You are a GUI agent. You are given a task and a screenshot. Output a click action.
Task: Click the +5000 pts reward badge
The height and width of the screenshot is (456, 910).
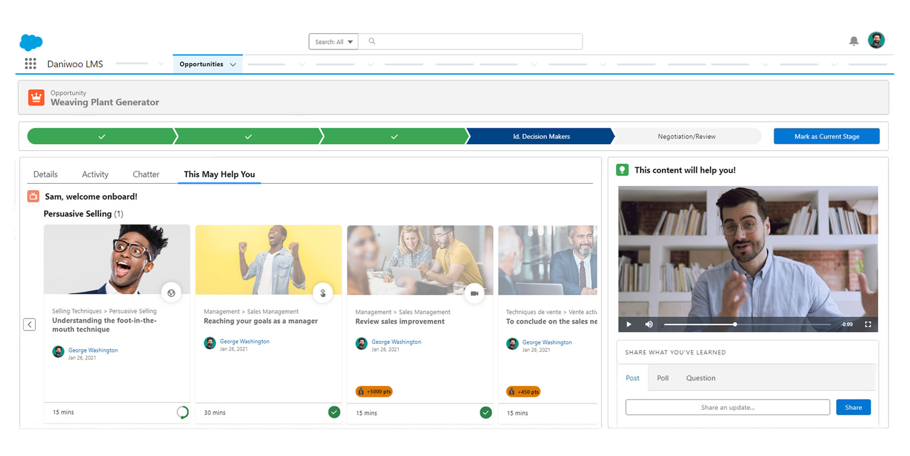point(373,391)
